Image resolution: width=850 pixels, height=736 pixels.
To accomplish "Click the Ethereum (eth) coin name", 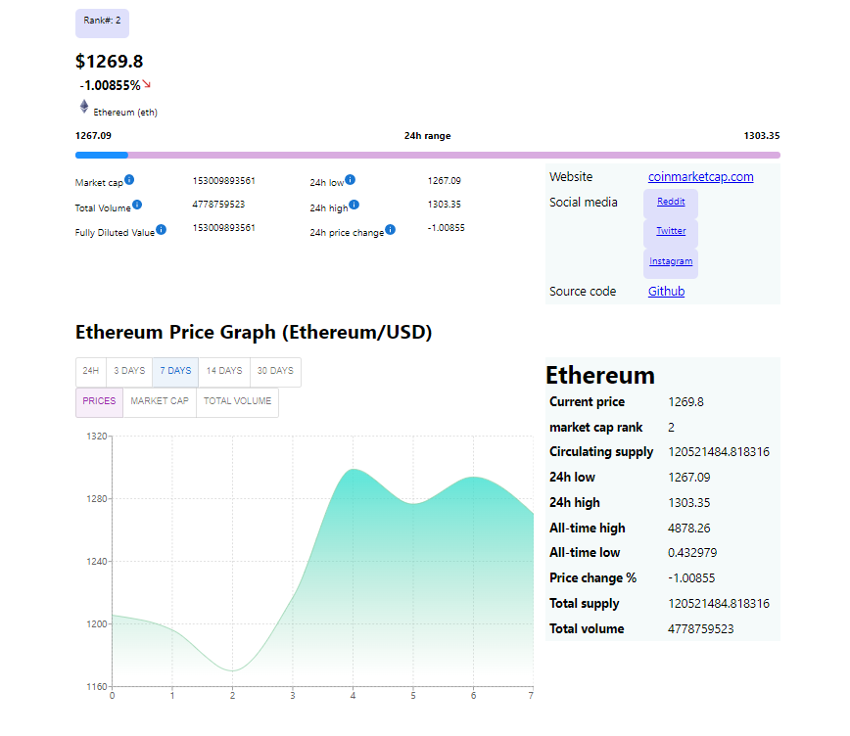I will [125, 113].
